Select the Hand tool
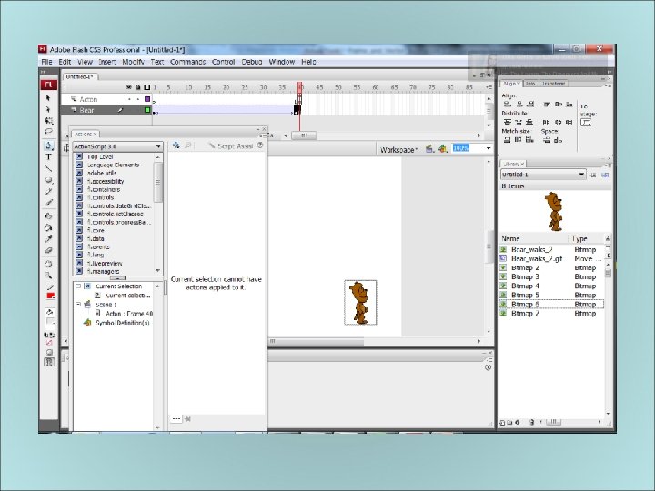Viewport: 655px width, 491px height. [48, 264]
